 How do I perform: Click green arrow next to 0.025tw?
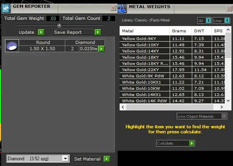pos(101,49)
